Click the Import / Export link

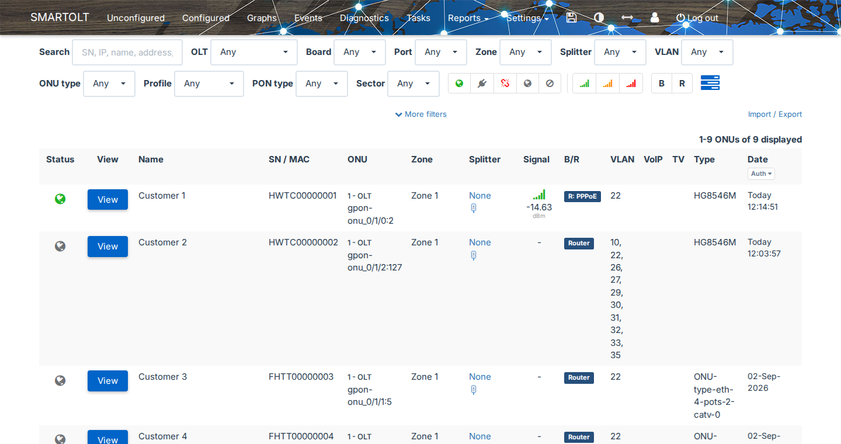775,115
